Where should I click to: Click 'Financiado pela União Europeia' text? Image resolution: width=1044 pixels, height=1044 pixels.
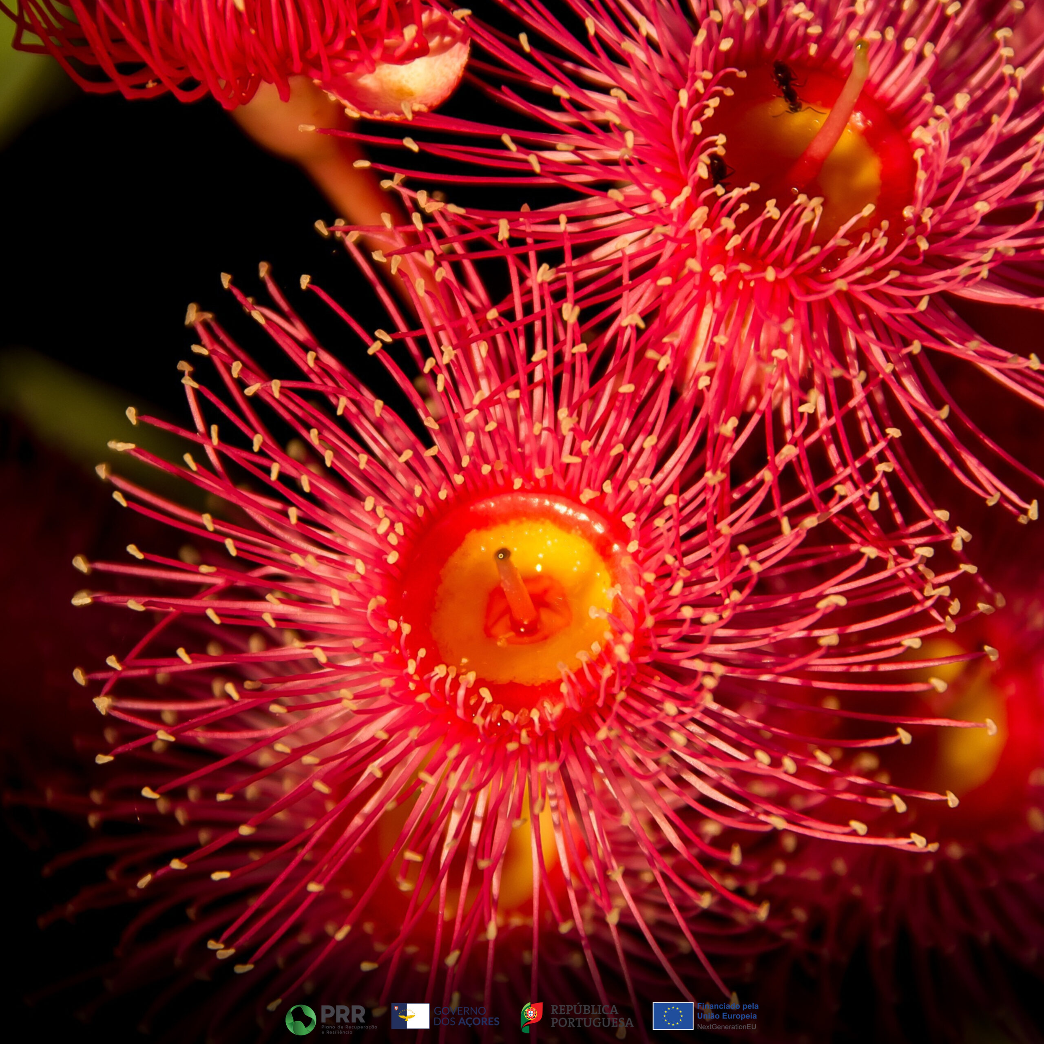click(x=728, y=1011)
